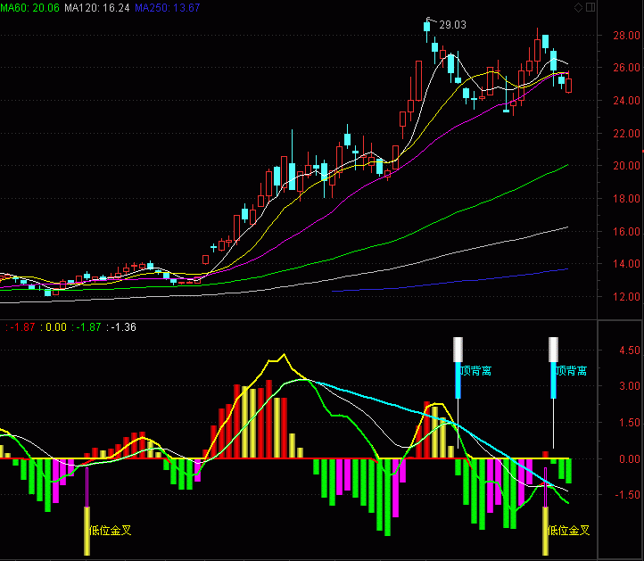The height and width of the screenshot is (561, 644).
Task: Click the MA60: 20.06 legend label
Action: pyautogui.click(x=29, y=8)
